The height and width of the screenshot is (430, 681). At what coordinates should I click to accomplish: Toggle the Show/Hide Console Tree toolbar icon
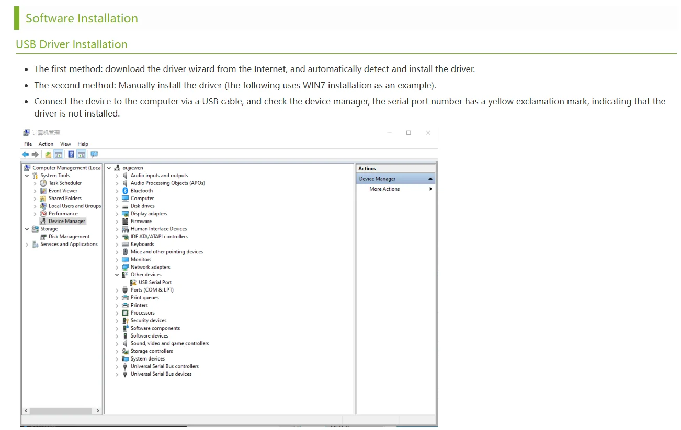(59, 154)
